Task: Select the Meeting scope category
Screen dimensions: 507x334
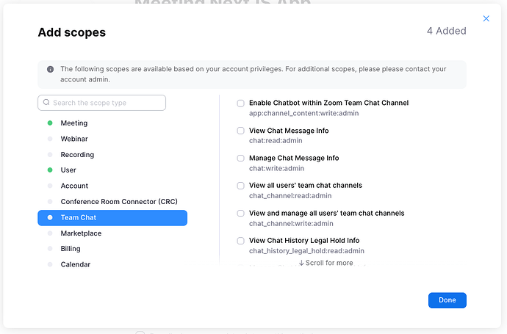Action: pos(73,123)
